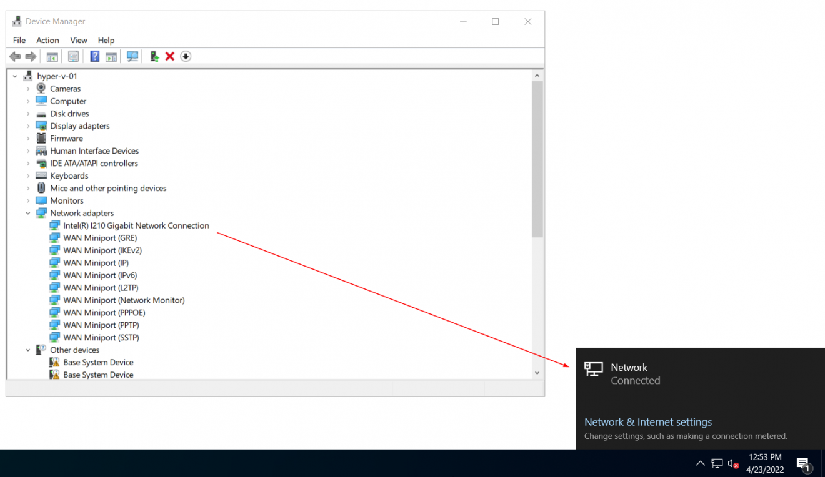This screenshot has height=477, width=825.
Task: Click the Uninstall device red X icon
Action: (170, 56)
